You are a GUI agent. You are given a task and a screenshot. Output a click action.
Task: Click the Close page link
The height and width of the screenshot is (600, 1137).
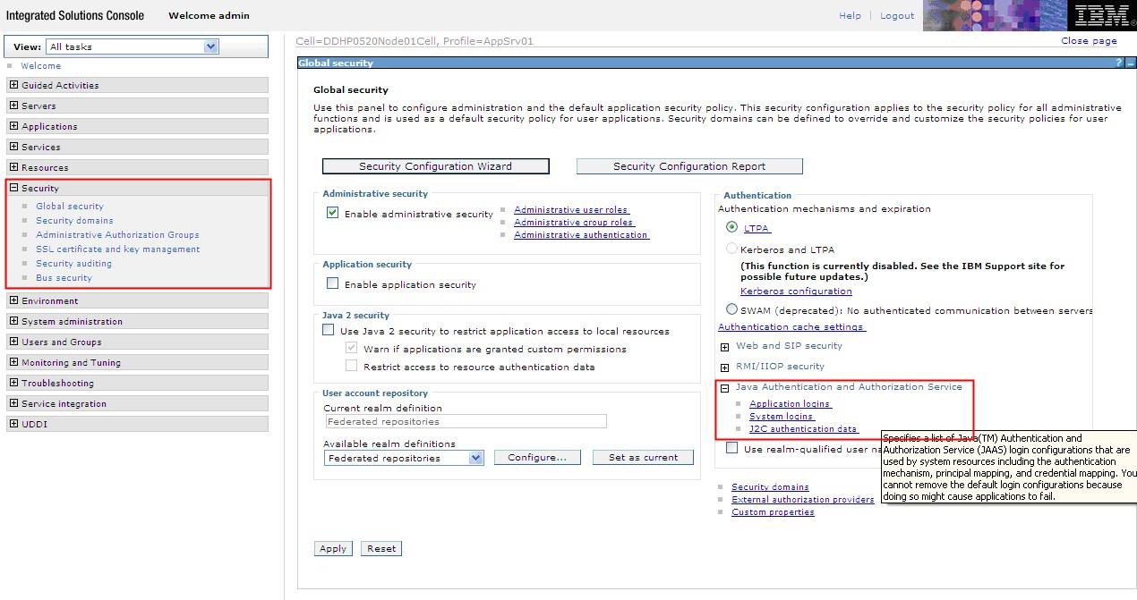click(x=1089, y=40)
